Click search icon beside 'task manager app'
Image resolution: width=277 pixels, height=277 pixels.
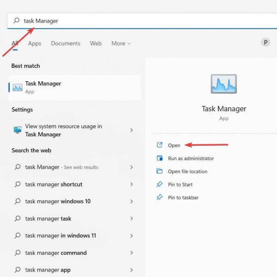[18, 270]
